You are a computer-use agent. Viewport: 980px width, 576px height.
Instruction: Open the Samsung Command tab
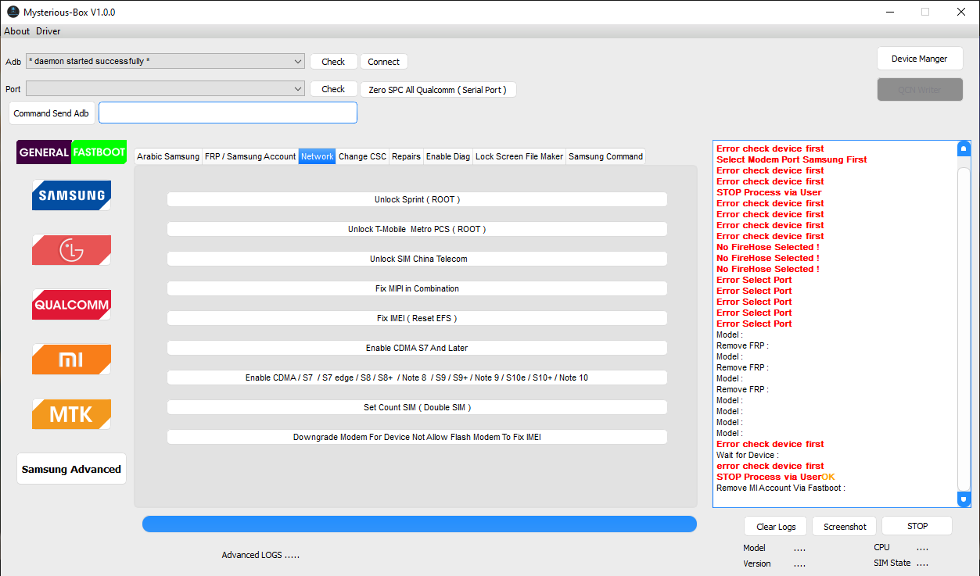point(605,156)
